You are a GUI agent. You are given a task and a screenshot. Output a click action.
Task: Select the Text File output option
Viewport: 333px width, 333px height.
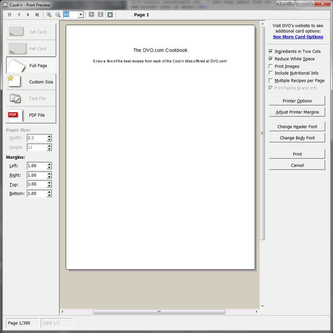point(31,98)
